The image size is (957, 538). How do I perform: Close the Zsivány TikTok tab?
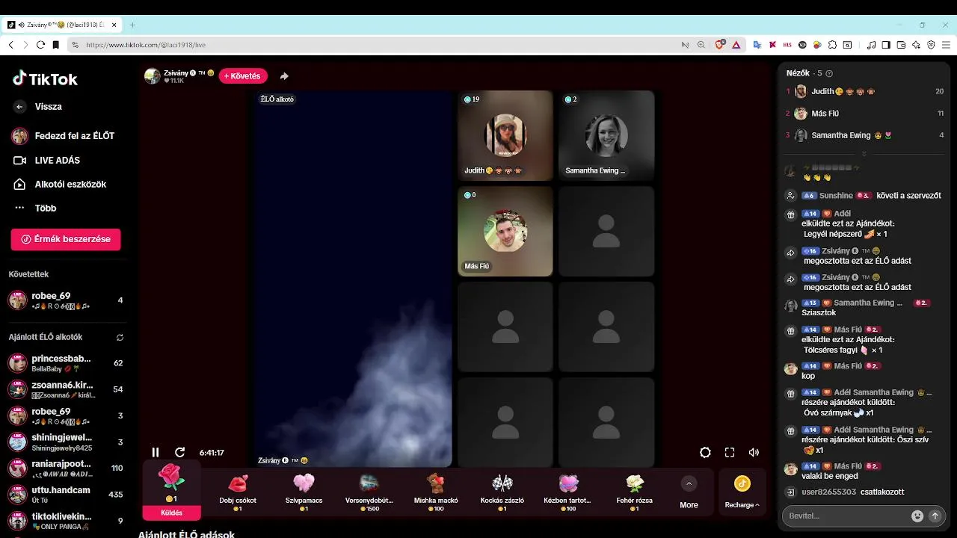tap(114, 25)
